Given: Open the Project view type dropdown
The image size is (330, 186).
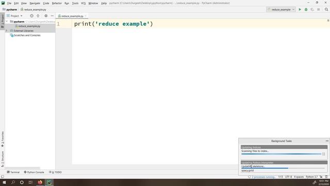Looking at the screenshot, I should click(x=14, y=16).
